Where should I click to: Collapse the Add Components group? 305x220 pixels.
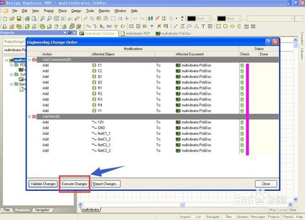point(29,60)
